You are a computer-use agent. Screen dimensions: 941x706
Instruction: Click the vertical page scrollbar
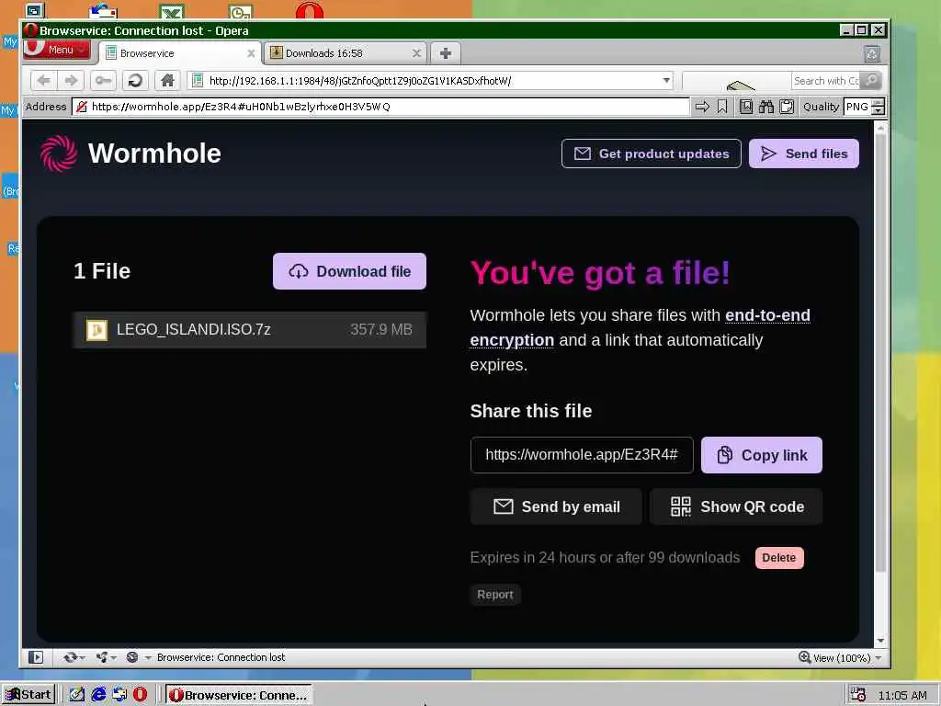(880, 353)
